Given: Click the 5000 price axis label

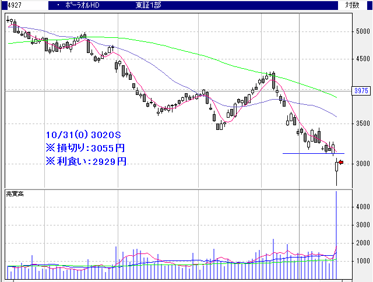Looking at the screenshot, I should 363,31.
